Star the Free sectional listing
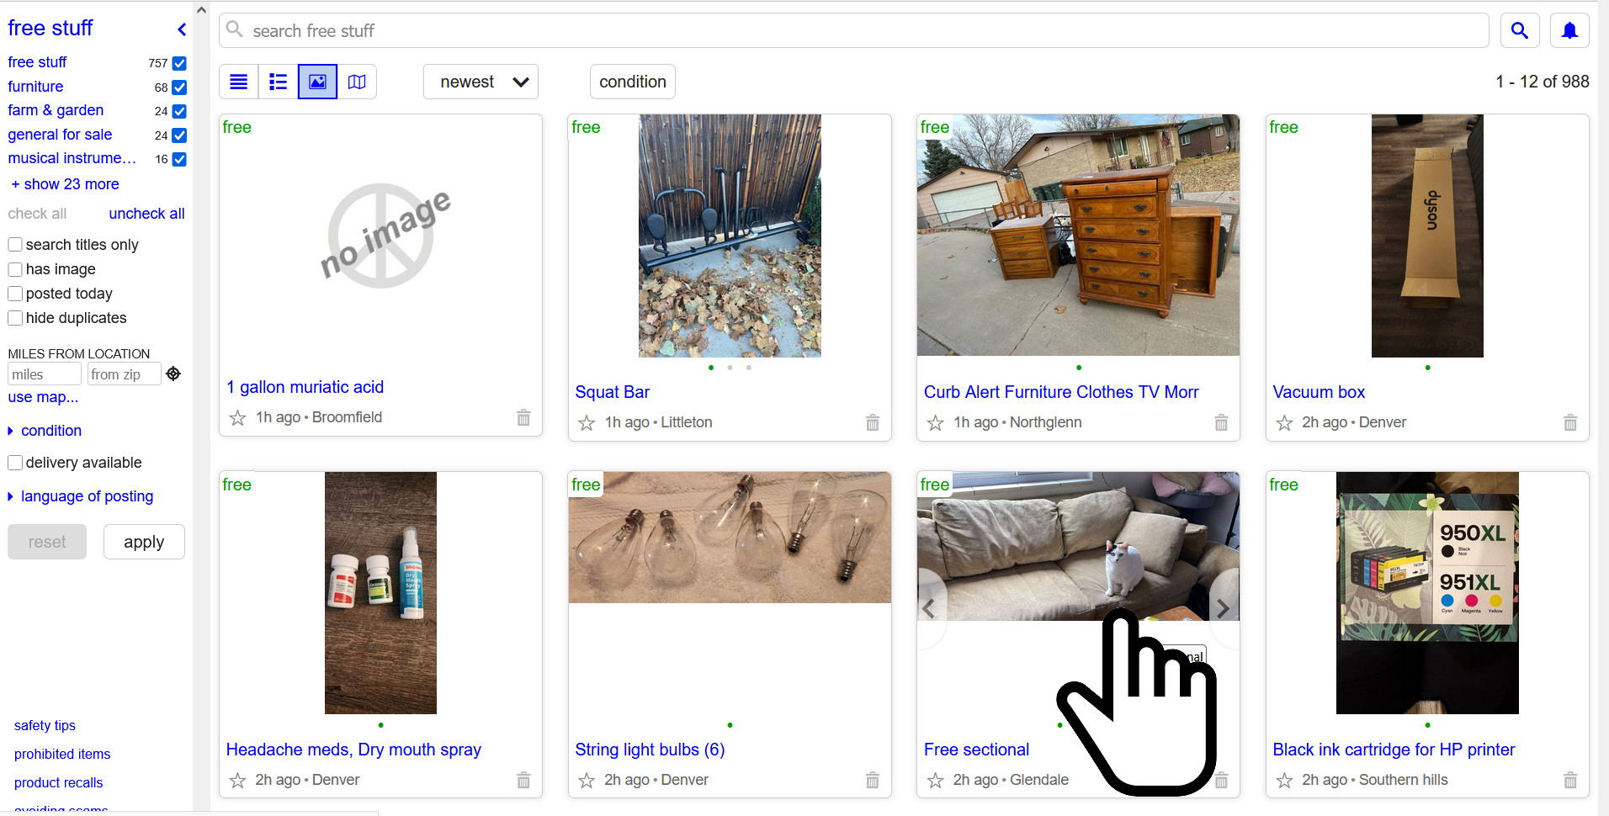 tap(936, 781)
